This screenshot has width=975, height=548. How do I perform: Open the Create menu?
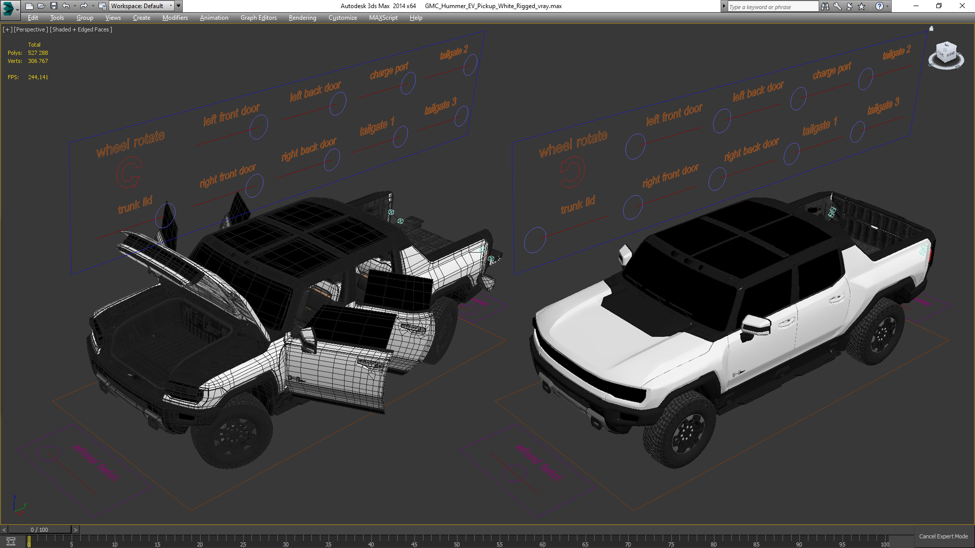tap(142, 18)
